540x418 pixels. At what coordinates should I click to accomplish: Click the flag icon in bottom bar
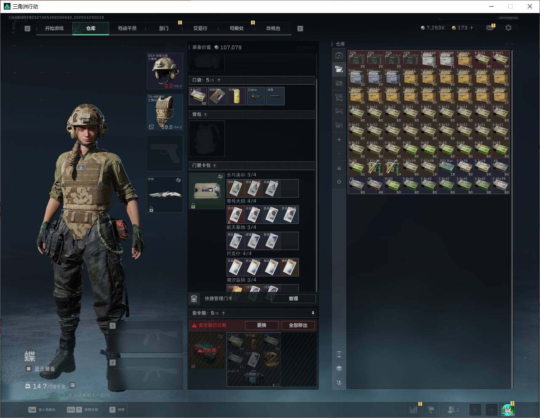431,410
